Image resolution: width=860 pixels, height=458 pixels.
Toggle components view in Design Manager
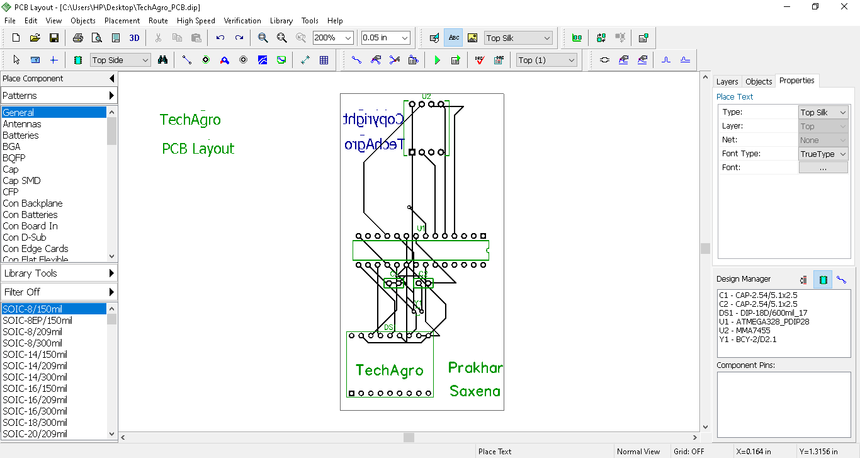[822, 280]
